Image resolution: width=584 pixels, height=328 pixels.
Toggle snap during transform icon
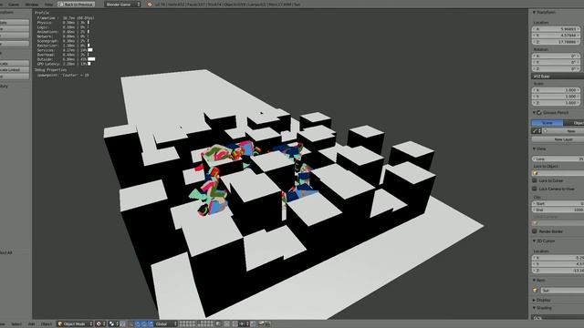point(235,324)
